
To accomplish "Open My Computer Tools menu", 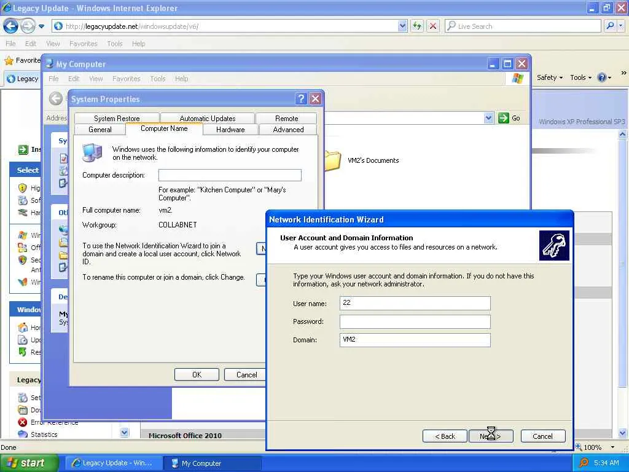I will point(158,79).
